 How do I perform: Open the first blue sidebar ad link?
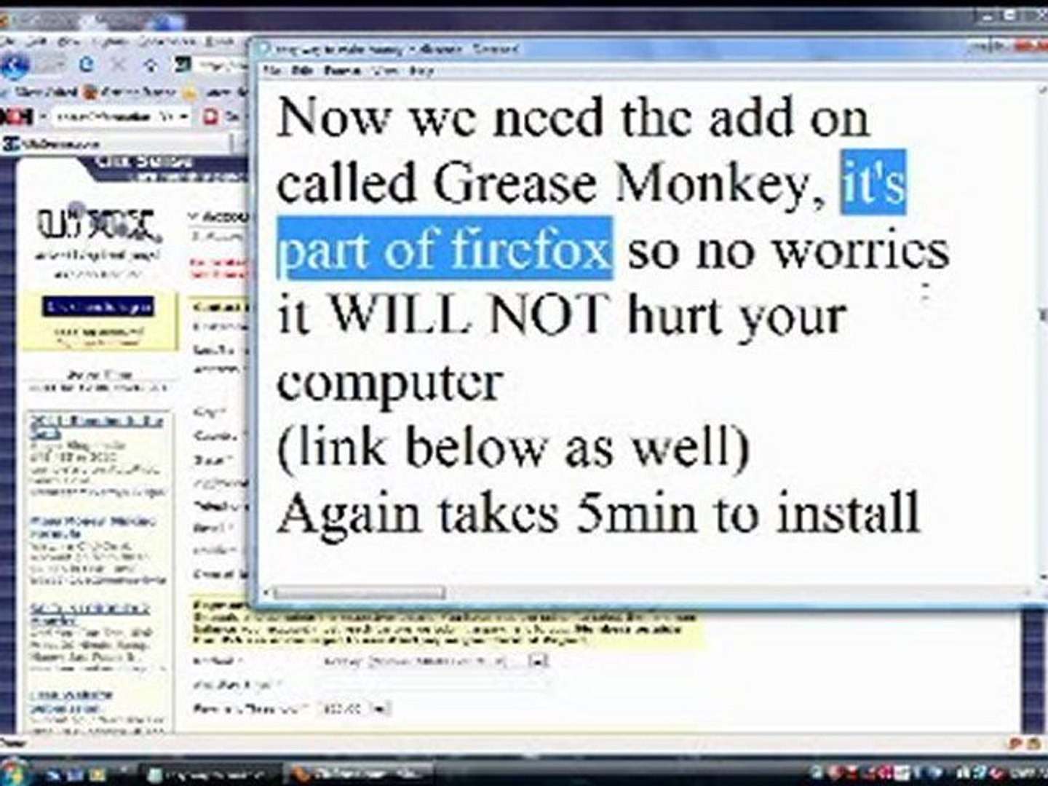click(96, 426)
